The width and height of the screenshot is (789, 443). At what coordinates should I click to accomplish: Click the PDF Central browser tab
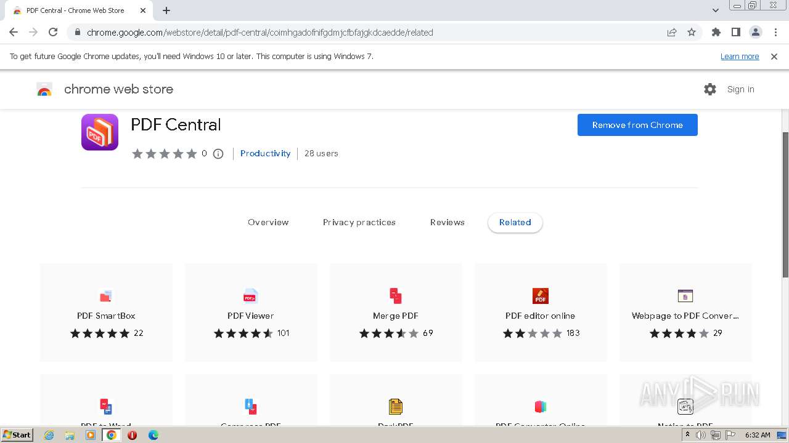79,10
